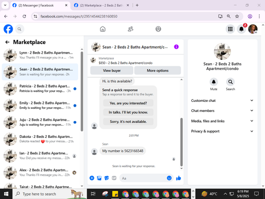Click More options button
This screenshot has width=265, height=199.
[x=157, y=71]
